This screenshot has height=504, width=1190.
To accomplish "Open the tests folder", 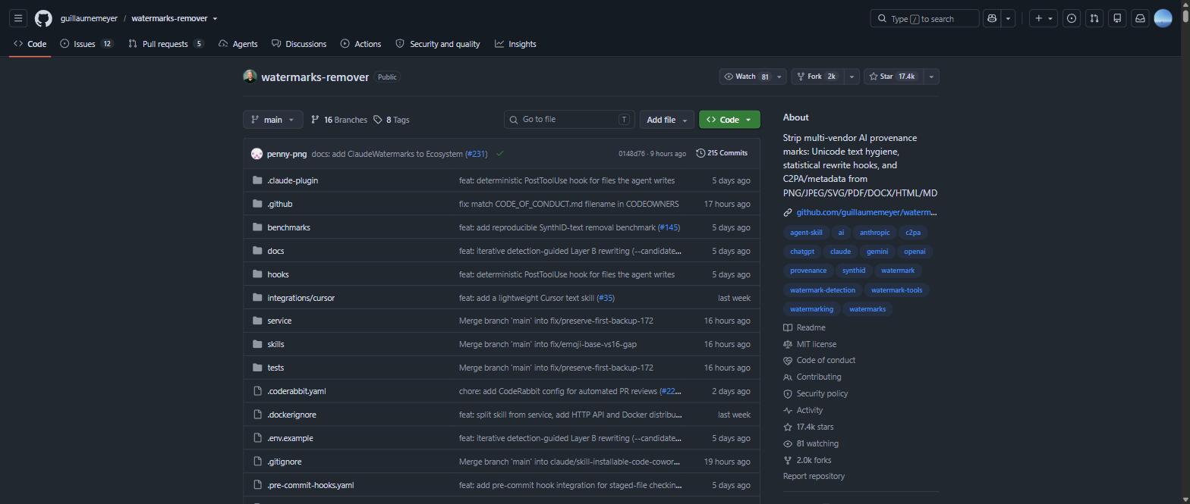I will (x=275, y=368).
